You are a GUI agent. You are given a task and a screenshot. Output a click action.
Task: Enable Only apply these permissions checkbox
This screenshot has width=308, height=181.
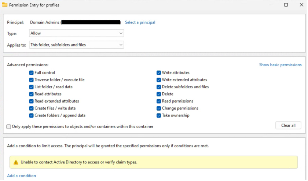pos(9,127)
